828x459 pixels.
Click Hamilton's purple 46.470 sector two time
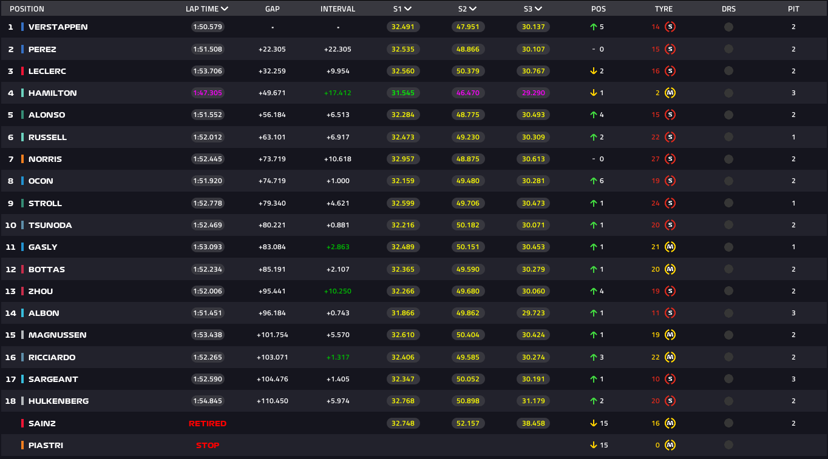[468, 93]
